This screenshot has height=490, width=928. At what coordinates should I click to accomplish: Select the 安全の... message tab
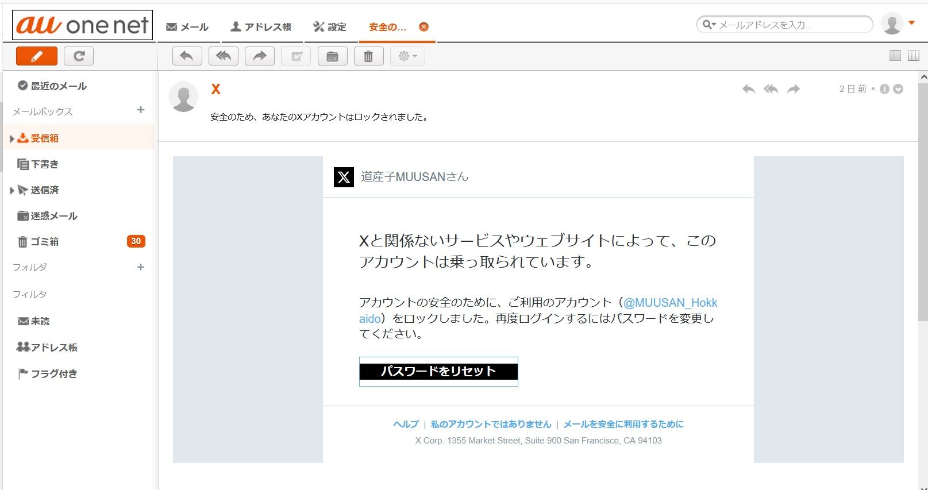click(387, 27)
